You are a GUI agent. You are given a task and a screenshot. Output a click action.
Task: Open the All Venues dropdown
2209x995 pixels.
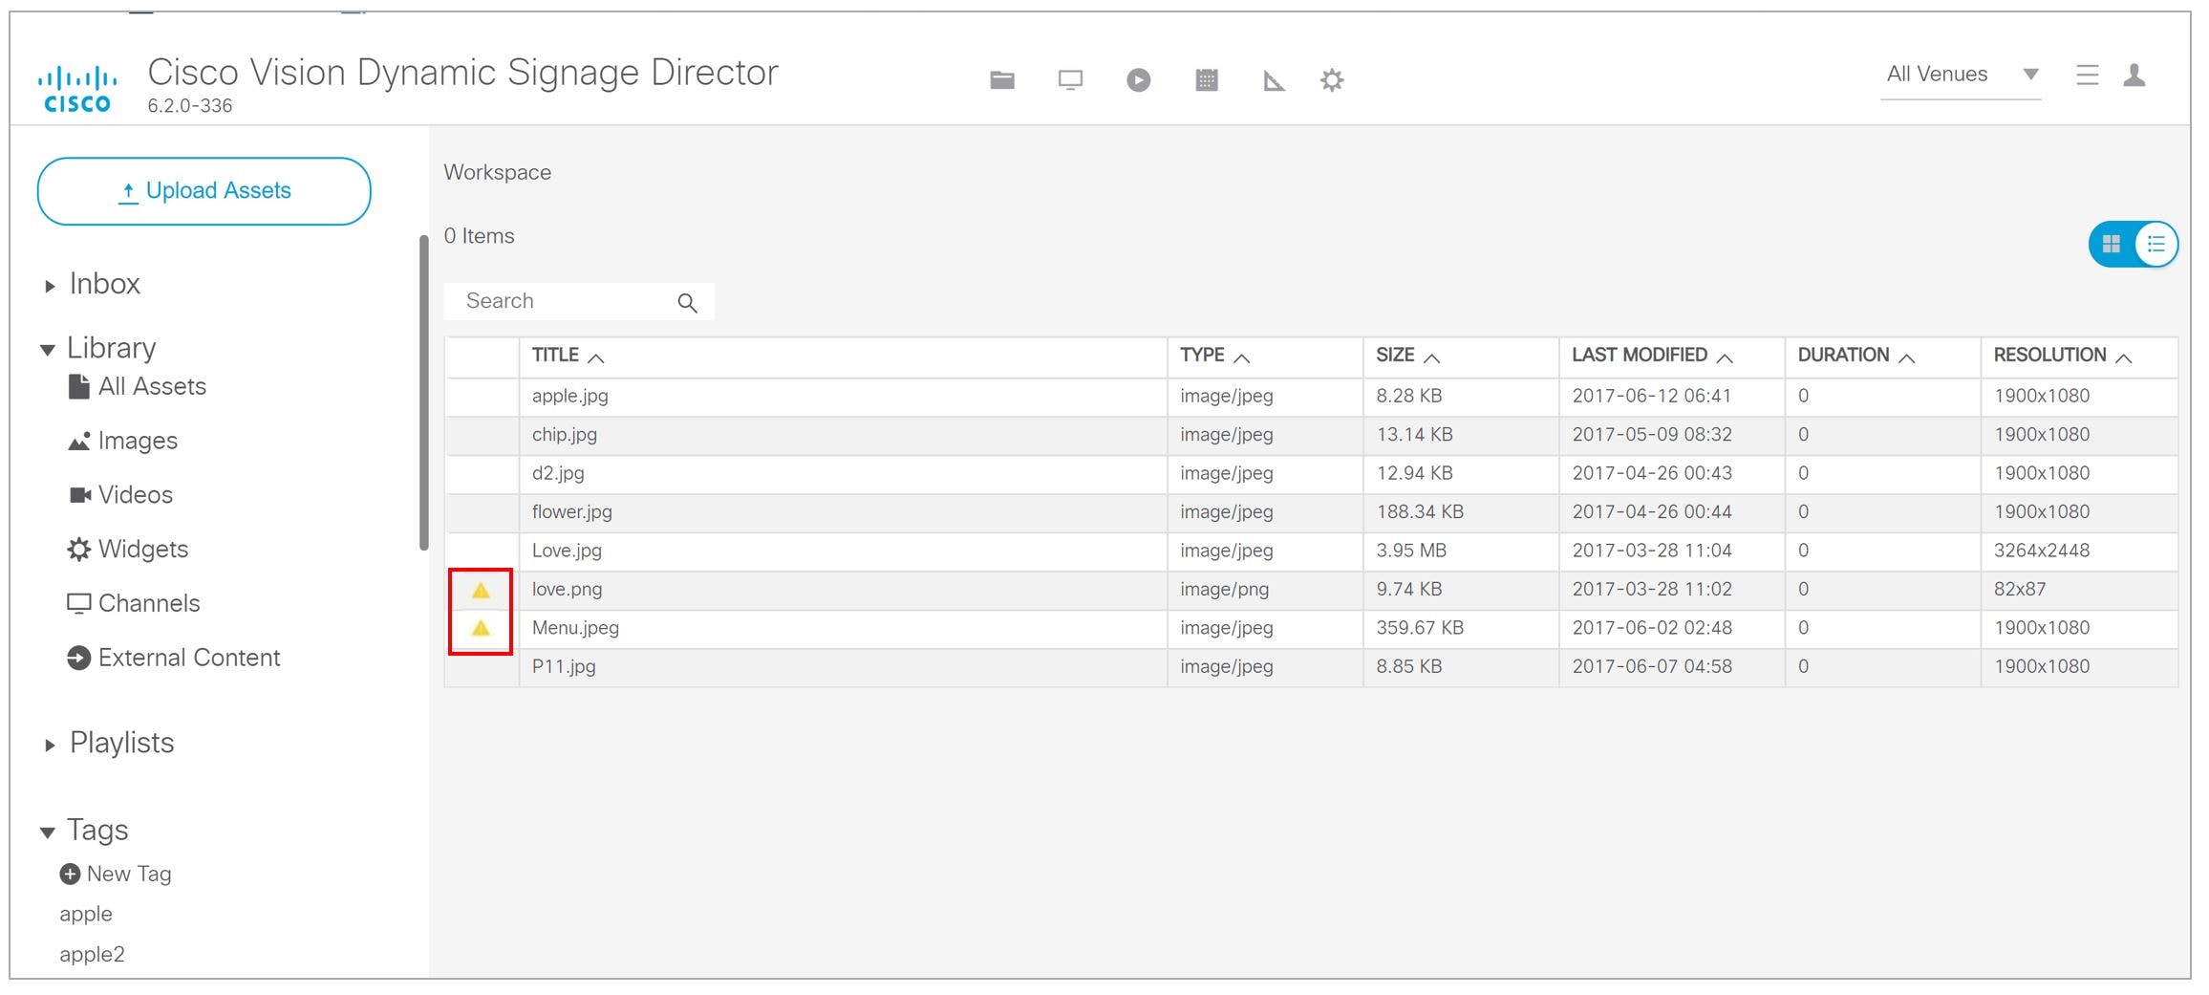[2031, 74]
